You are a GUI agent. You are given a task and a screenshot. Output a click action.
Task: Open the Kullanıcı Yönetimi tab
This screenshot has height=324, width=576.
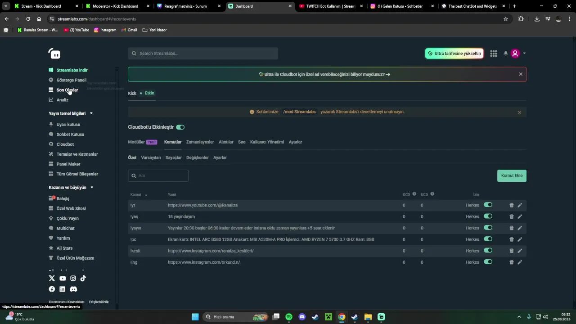(x=267, y=142)
